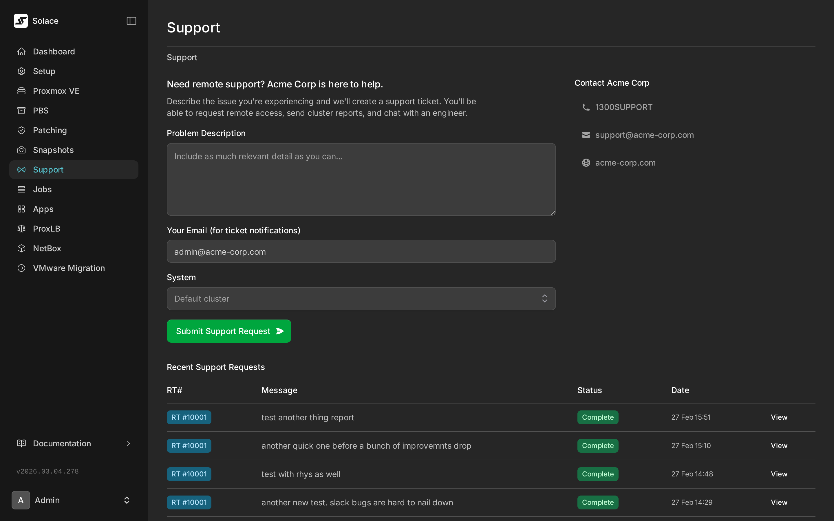Image resolution: width=834 pixels, height=521 pixels.
Task: Open the System Default cluster dropdown
Action: [361, 298]
